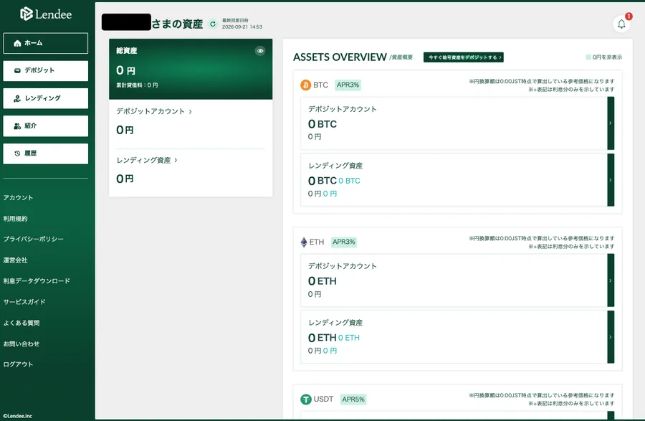Click the history clock icon
645x421 pixels.
tap(17, 153)
